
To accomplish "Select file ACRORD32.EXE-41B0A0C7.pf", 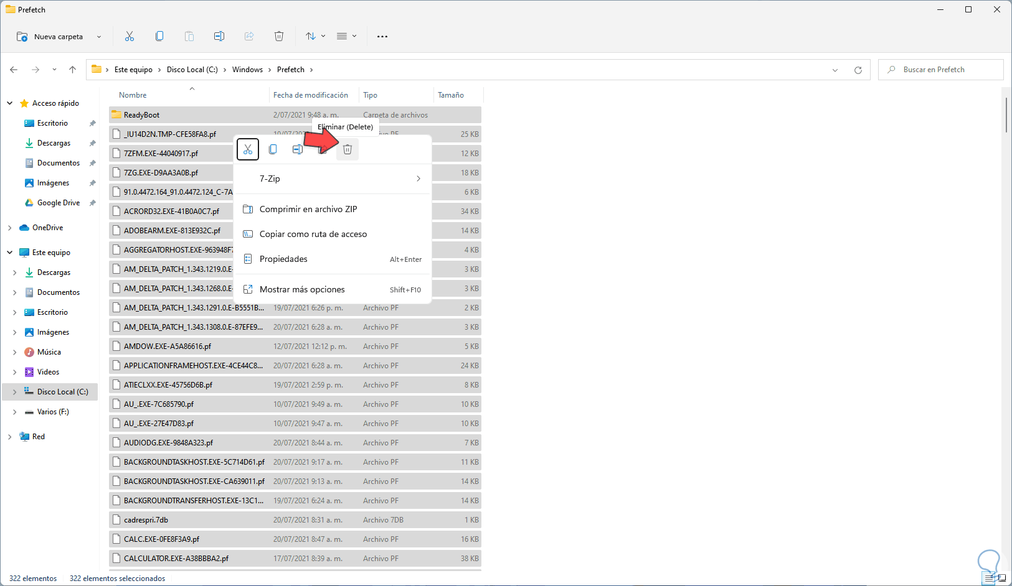I will click(x=171, y=212).
